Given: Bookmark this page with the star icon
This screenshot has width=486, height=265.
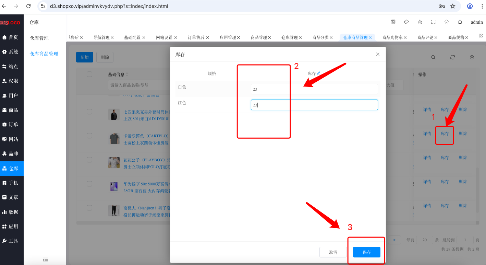Looking at the screenshot, I should point(453,6).
